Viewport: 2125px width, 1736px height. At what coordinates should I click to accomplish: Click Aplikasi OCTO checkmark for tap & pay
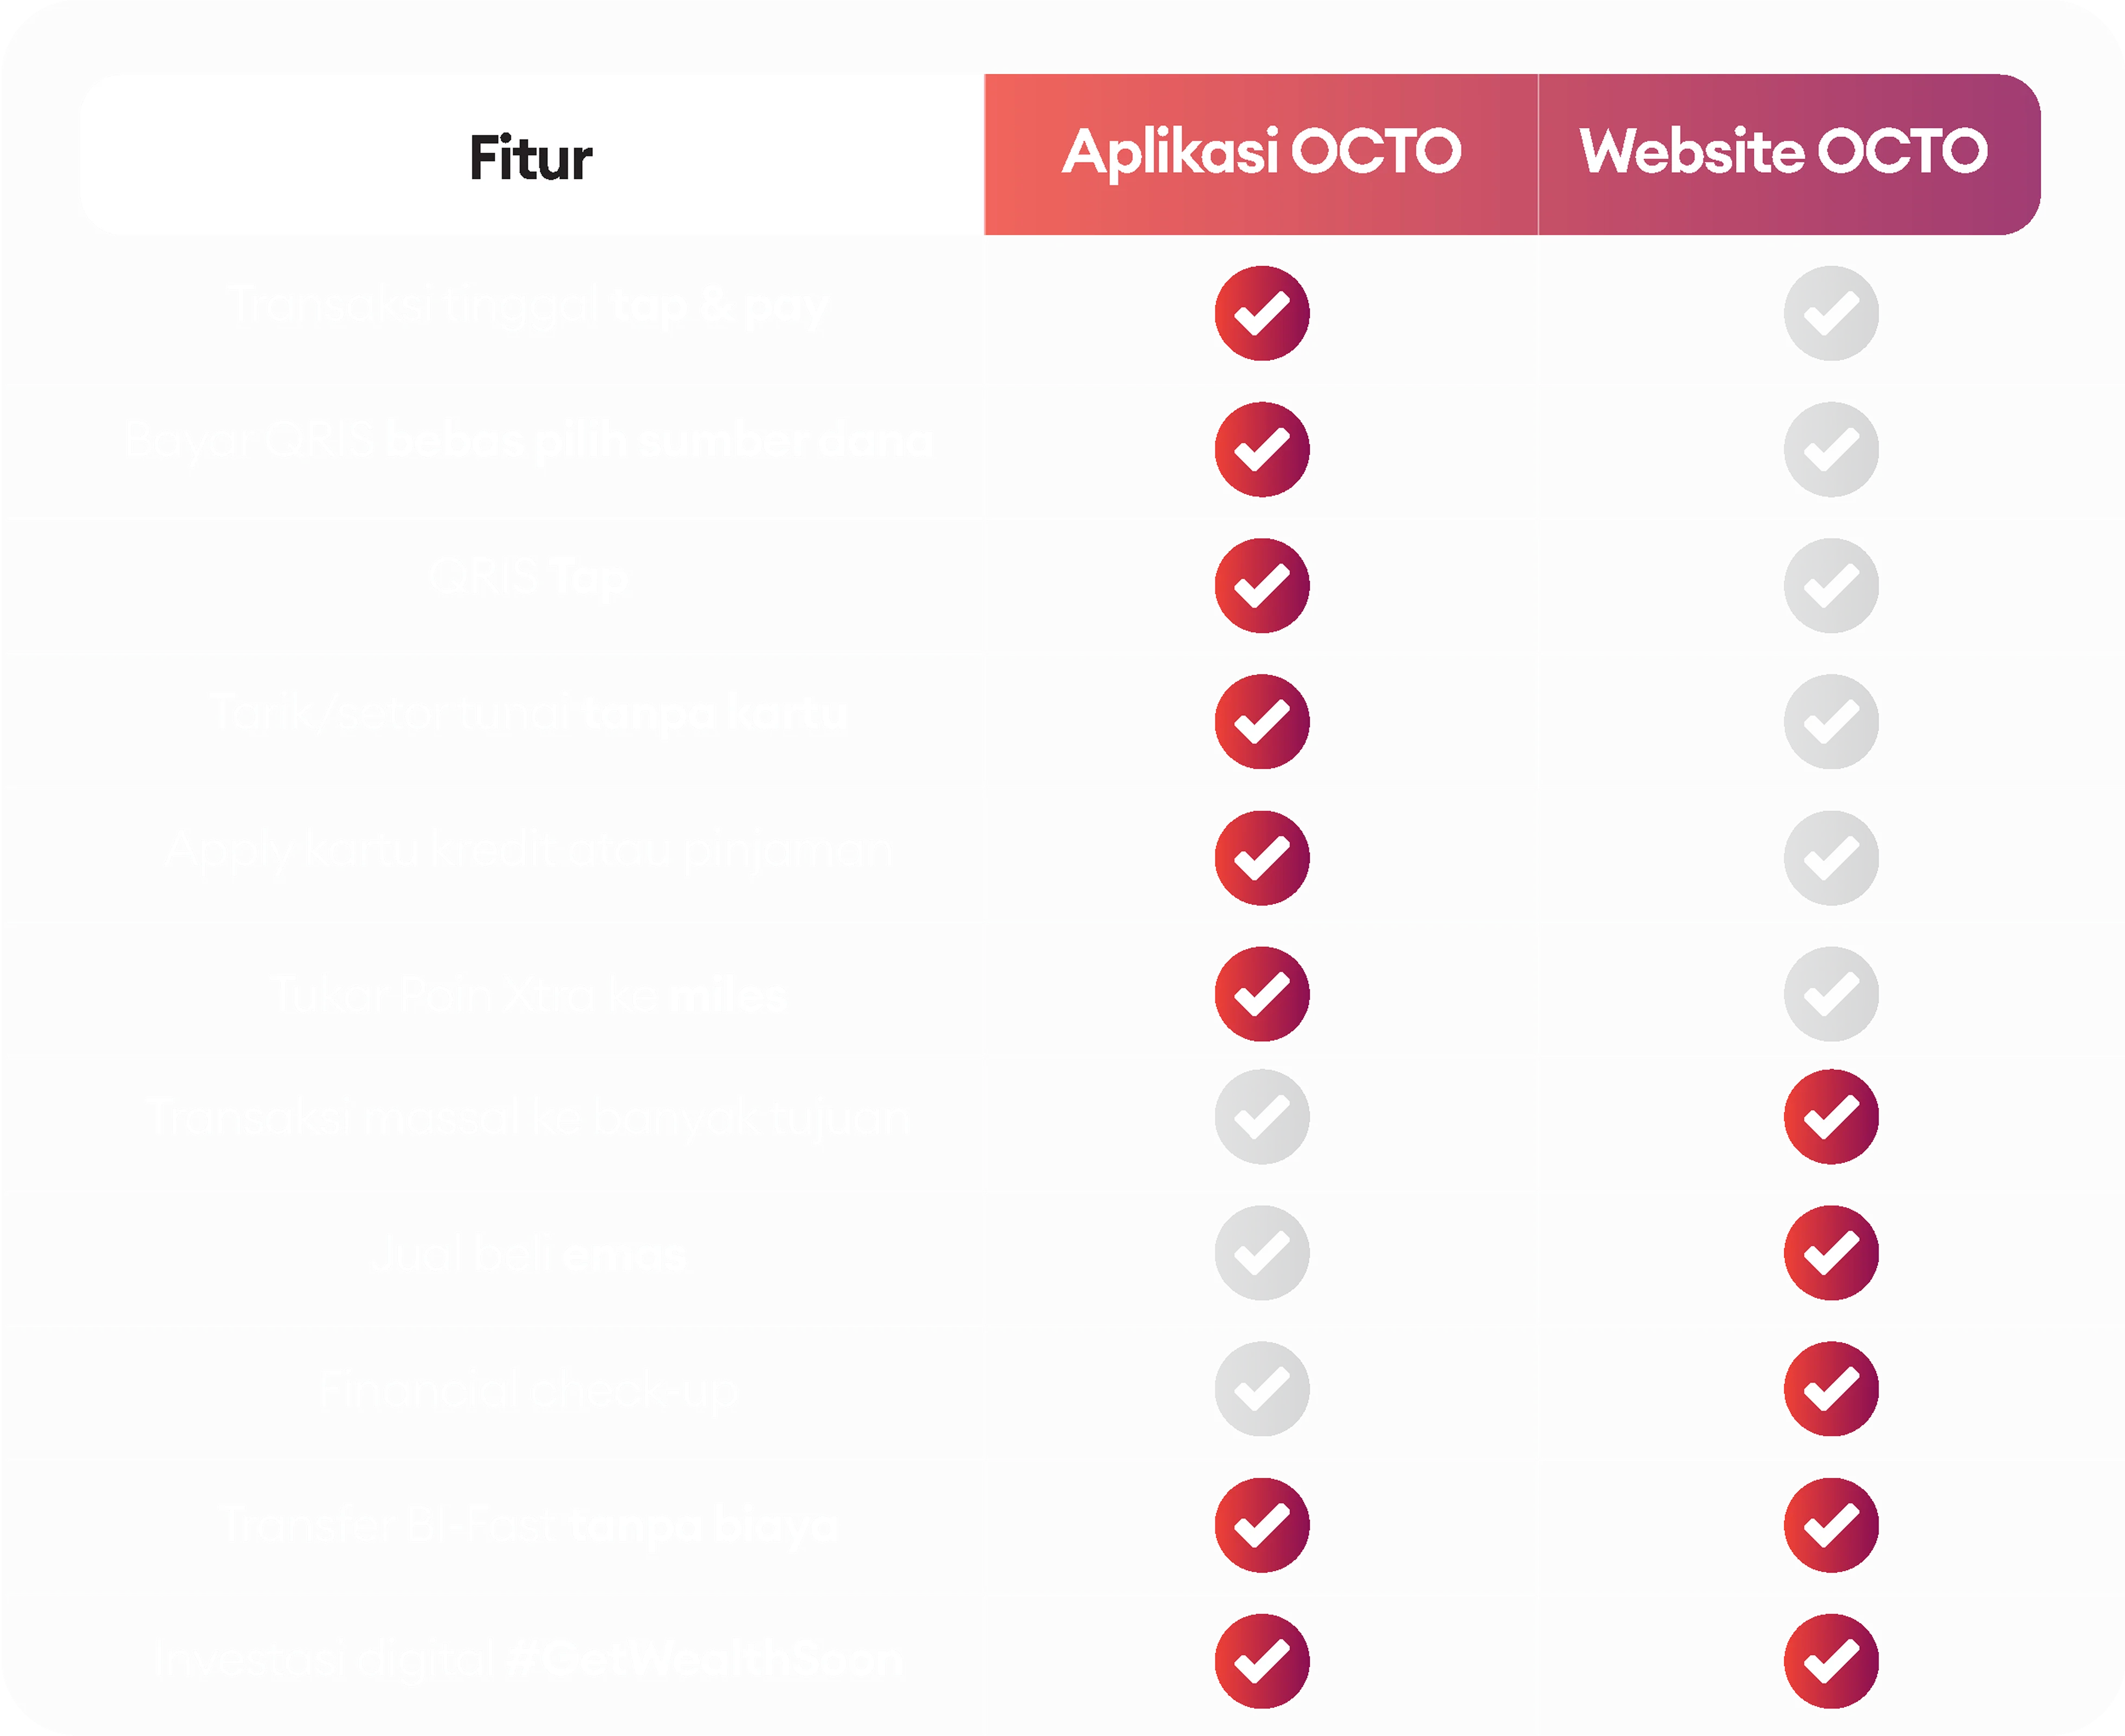point(1261,313)
